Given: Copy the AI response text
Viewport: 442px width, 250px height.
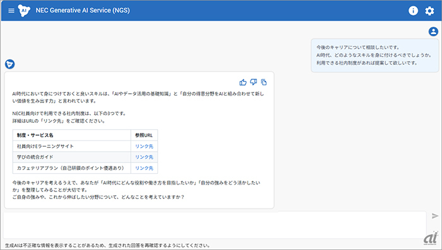Looking at the screenshot, I should tap(263, 82).
